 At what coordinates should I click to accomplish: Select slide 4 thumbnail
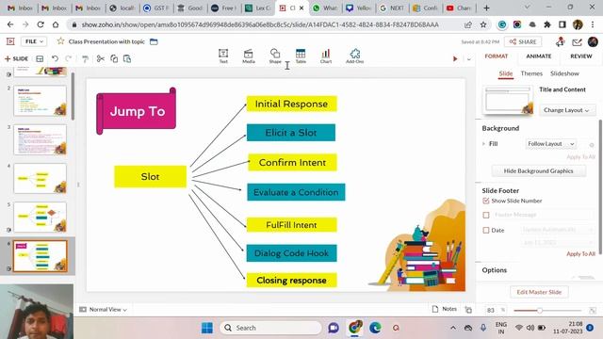tap(40, 178)
